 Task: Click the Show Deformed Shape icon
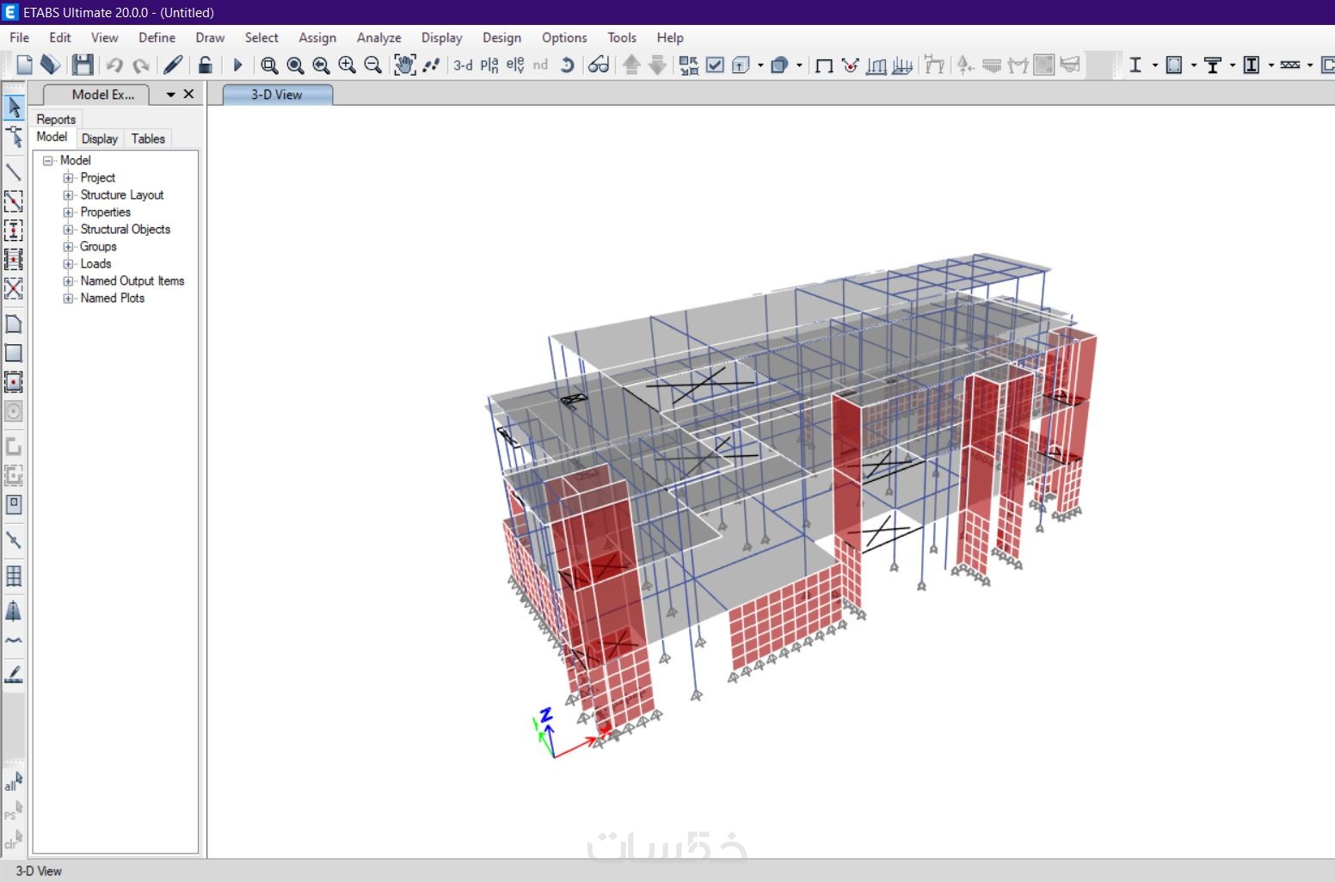point(850,65)
